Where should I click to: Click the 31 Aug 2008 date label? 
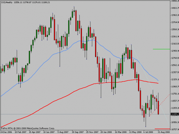pos(164,132)
